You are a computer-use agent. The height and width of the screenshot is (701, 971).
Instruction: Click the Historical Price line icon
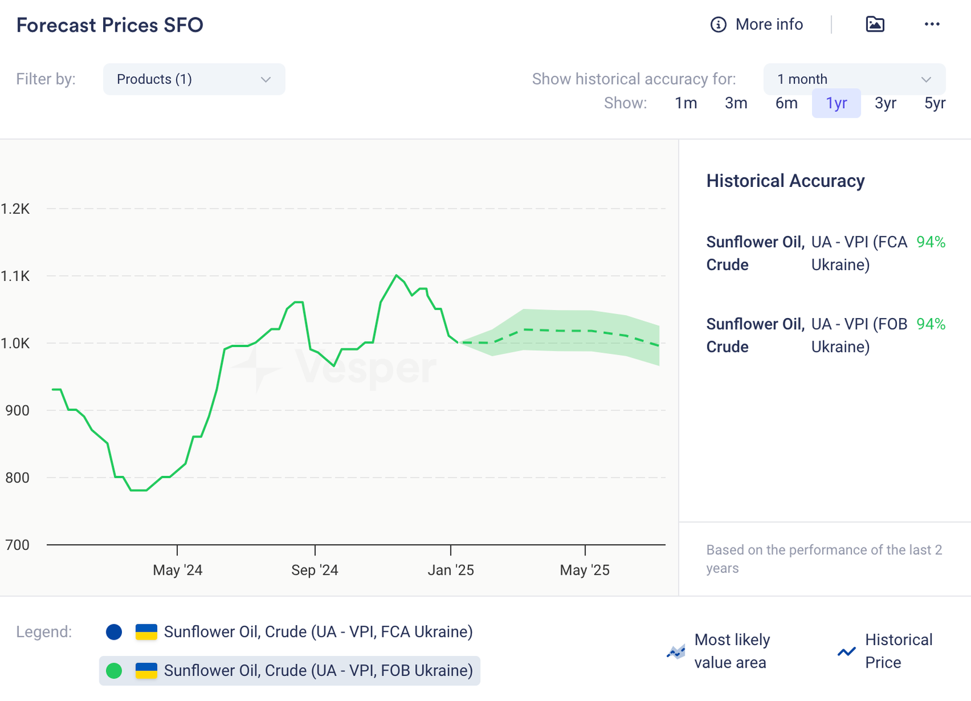[847, 652]
